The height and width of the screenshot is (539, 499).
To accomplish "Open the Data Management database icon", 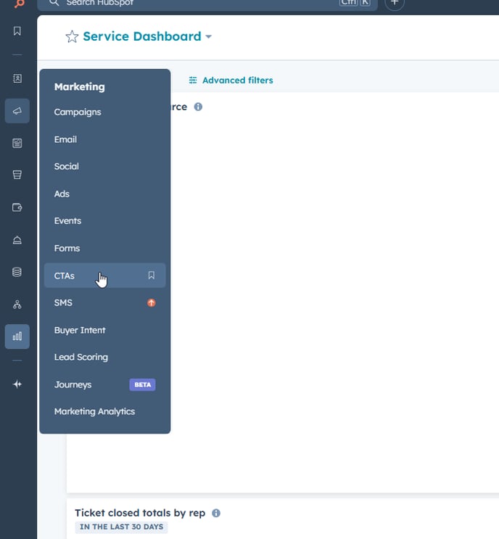I will tap(17, 272).
